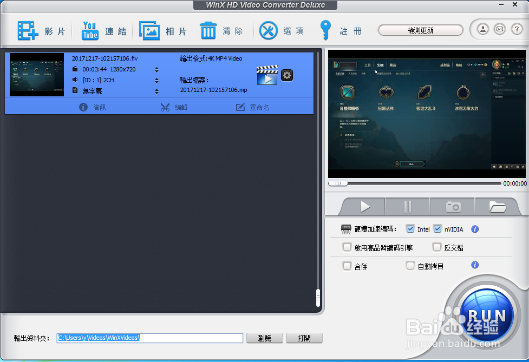This screenshot has width=529, height=362.
Task: Click 輸出格式 4K MP4 Video text
Action: [x=211, y=58]
